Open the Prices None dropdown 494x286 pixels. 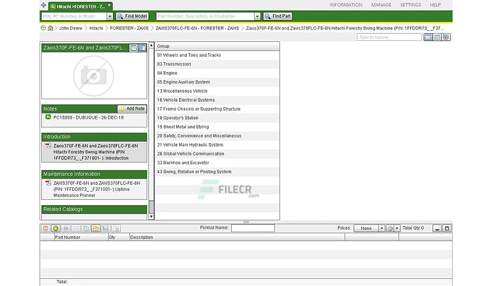tap(369, 228)
